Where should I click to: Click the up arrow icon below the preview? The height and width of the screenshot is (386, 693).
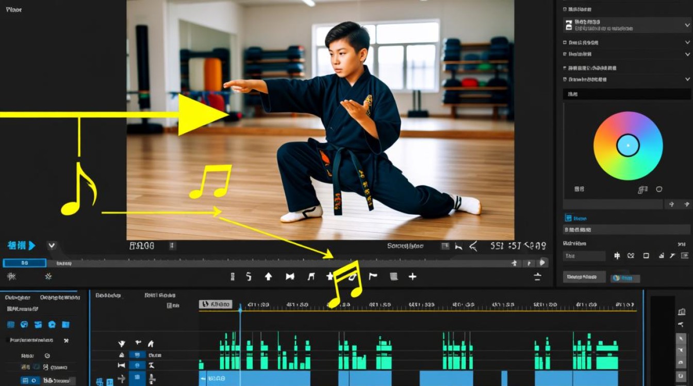268,276
